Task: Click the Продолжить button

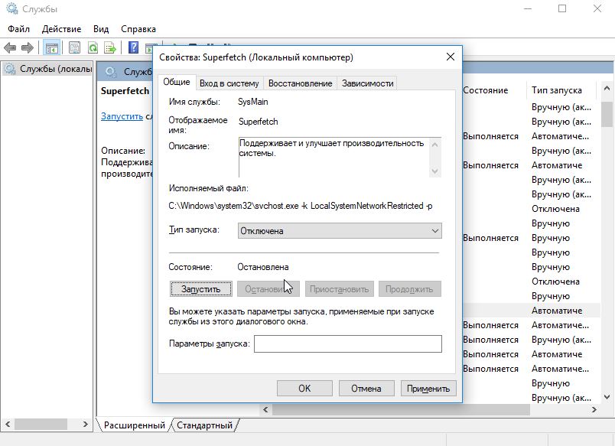Action: point(409,289)
